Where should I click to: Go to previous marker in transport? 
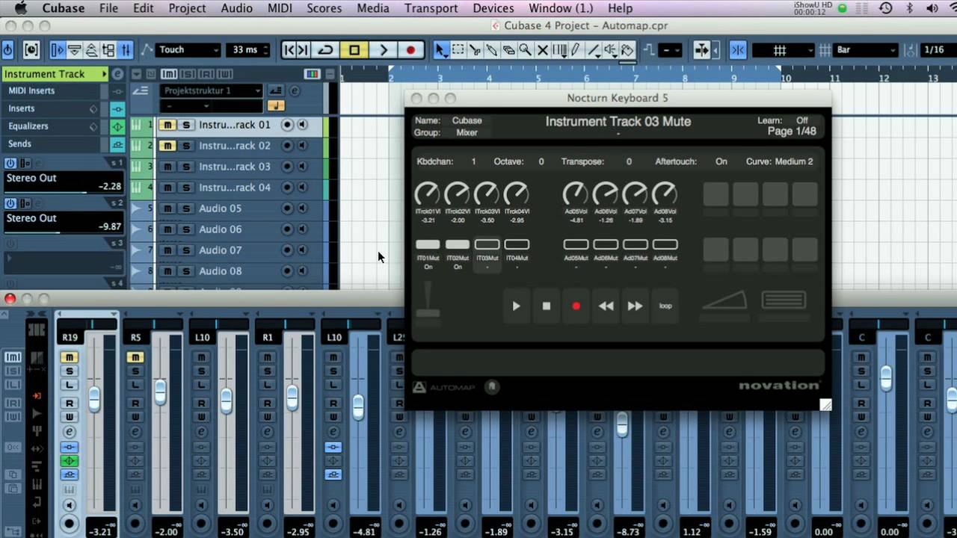pyautogui.click(x=289, y=50)
